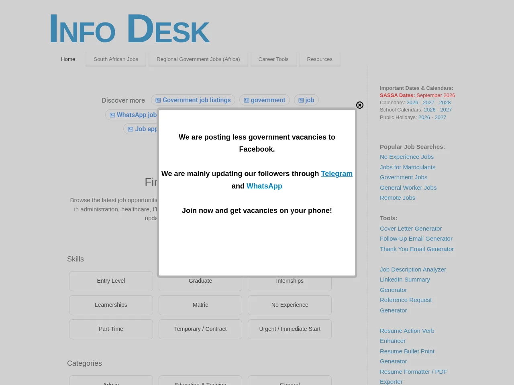
Task: Click the Government job listings chip
Action: [x=193, y=100]
